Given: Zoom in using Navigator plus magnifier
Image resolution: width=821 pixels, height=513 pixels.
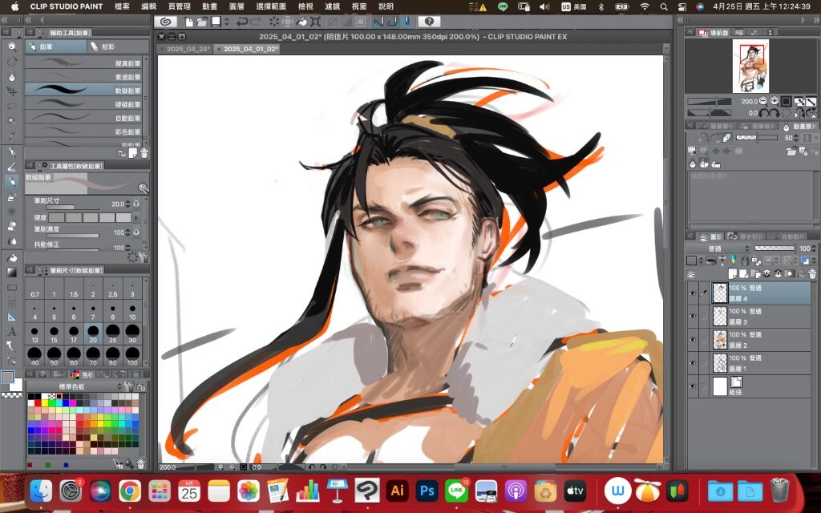Looking at the screenshot, I should [774, 101].
